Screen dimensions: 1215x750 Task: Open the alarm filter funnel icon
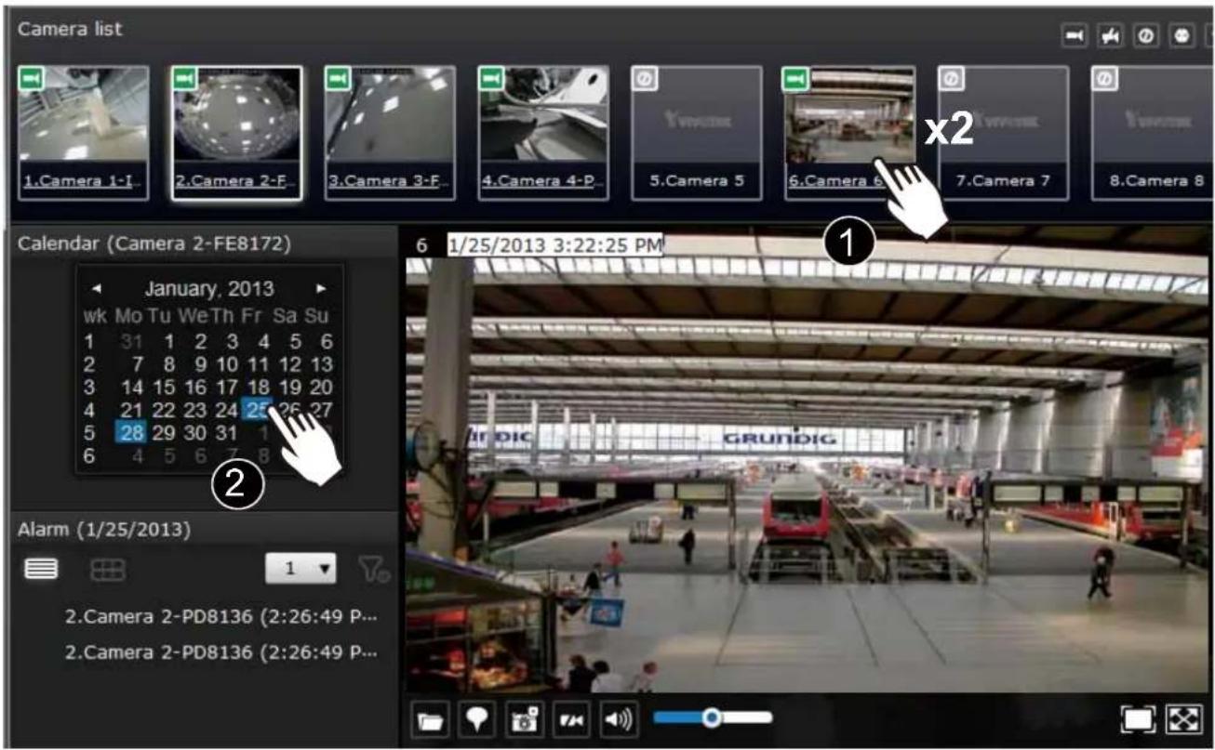tap(375, 568)
